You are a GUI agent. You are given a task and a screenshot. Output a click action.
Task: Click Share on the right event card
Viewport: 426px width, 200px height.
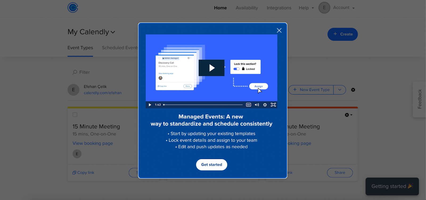340,173
